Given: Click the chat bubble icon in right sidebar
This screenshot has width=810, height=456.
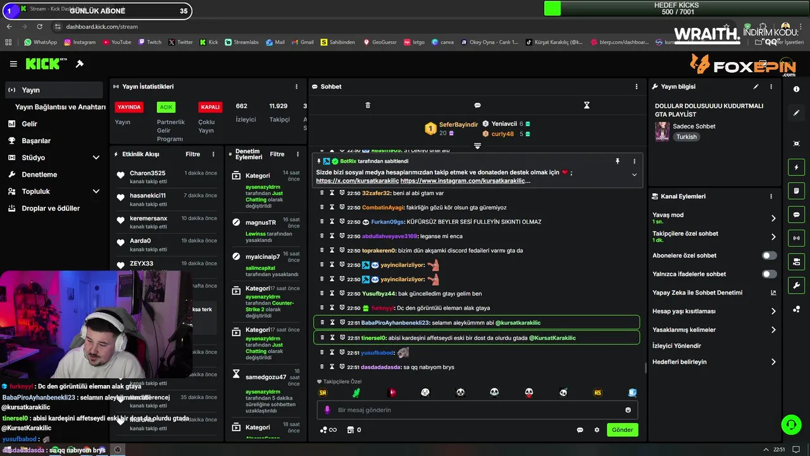Looking at the screenshot, I should (x=796, y=215).
